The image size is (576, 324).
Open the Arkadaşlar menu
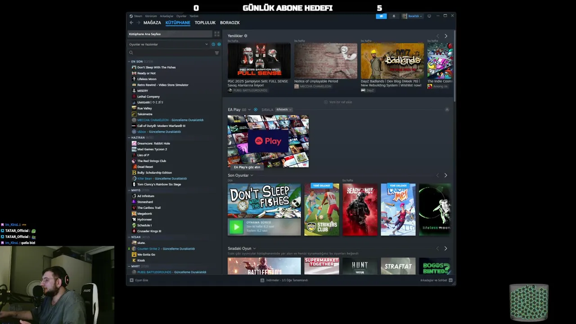tap(166, 16)
